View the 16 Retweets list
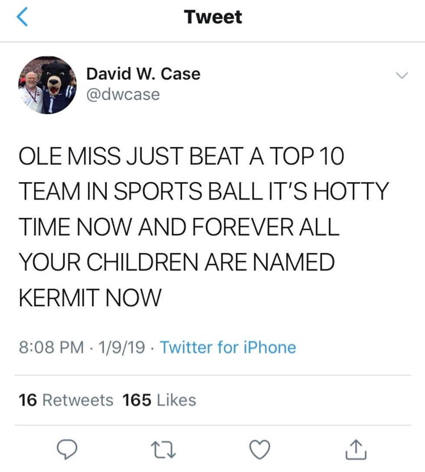Image resolution: width=425 pixels, height=472 pixels. (x=66, y=400)
